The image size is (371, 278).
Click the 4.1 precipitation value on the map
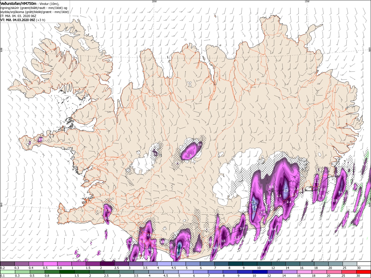270,240
